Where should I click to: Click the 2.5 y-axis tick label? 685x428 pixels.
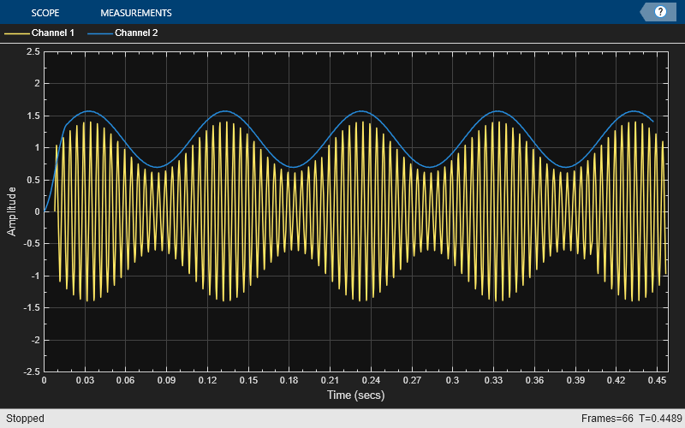click(33, 52)
